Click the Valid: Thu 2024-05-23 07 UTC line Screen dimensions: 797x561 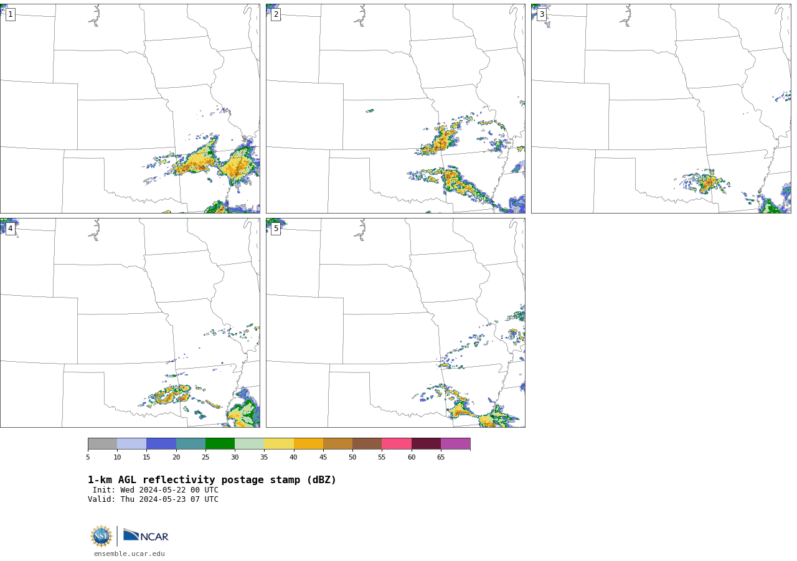(153, 499)
